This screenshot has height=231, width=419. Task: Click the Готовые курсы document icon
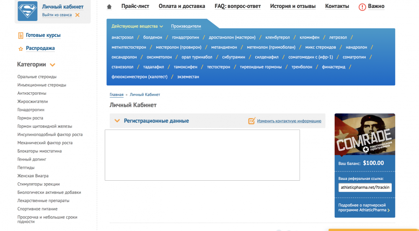21,36
